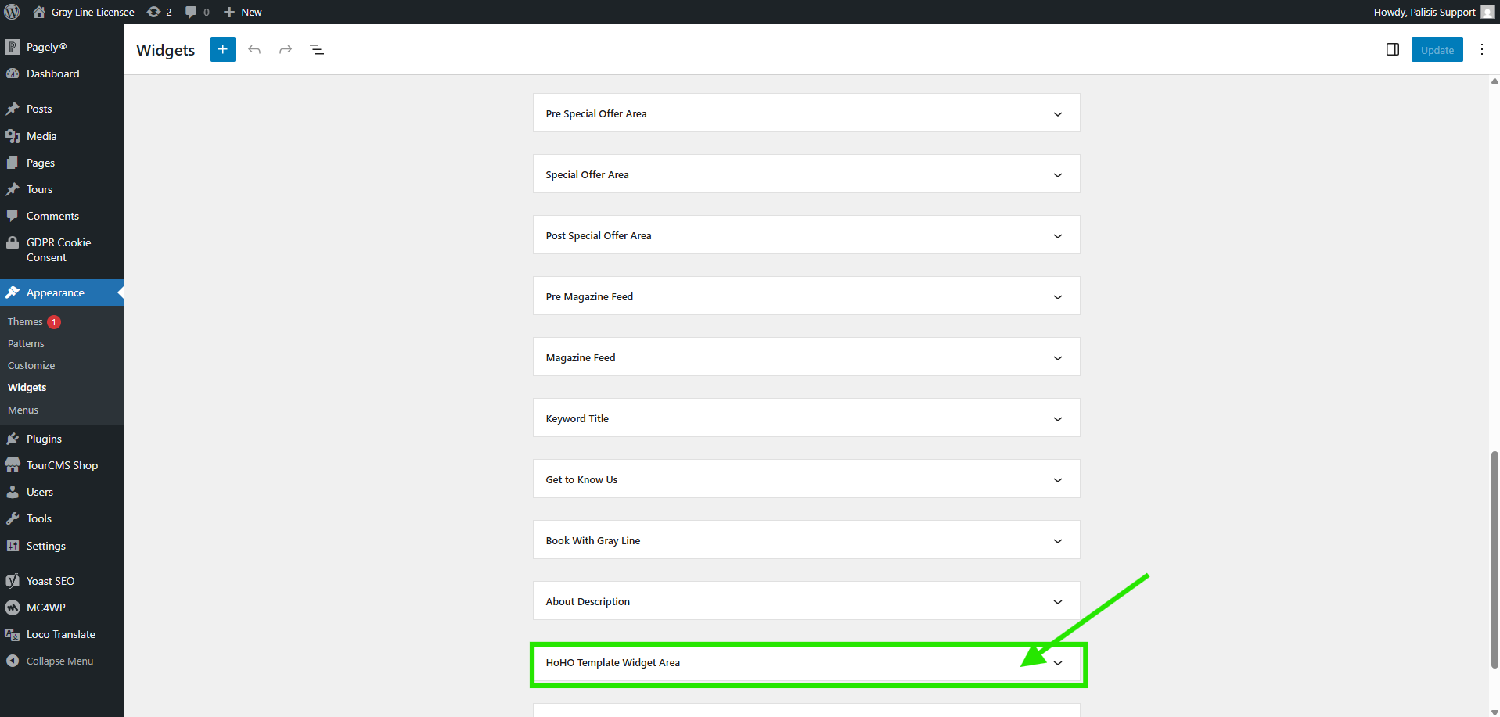The width and height of the screenshot is (1500, 717).
Task: Click the Tours pin icon
Action: [13, 189]
